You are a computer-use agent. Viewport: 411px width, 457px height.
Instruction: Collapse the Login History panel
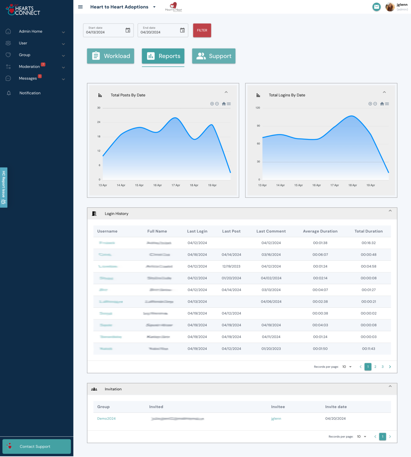pyautogui.click(x=390, y=211)
